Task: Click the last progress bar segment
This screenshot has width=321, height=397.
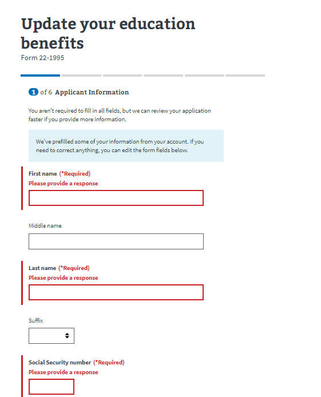Action: click(x=245, y=76)
